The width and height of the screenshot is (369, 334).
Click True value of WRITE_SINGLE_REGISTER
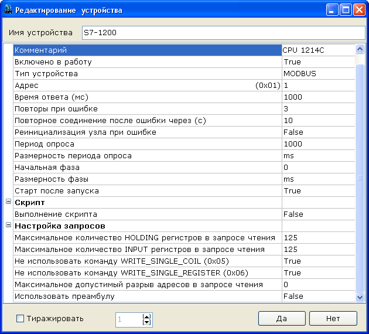pos(318,273)
